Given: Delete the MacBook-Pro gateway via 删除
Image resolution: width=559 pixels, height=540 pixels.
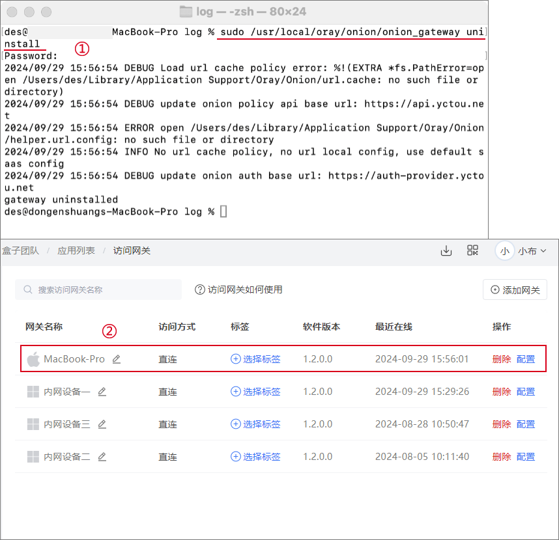Looking at the screenshot, I should pyautogui.click(x=502, y=359).
